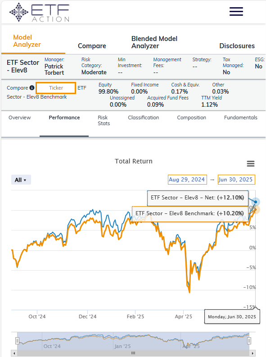Click the orange Benchmark series endpoint marker

[256, 209]
